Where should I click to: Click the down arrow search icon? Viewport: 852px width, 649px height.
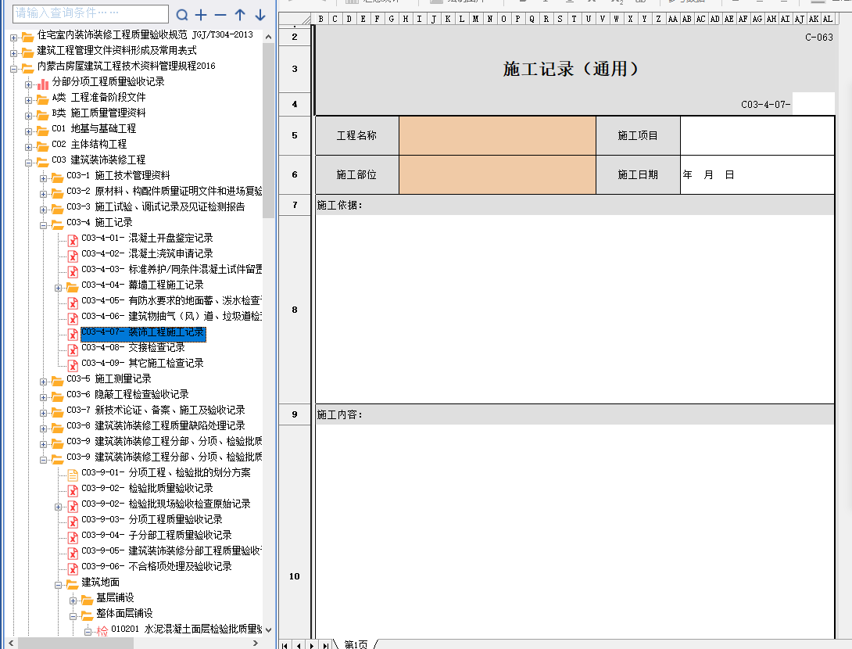[260, 15]
